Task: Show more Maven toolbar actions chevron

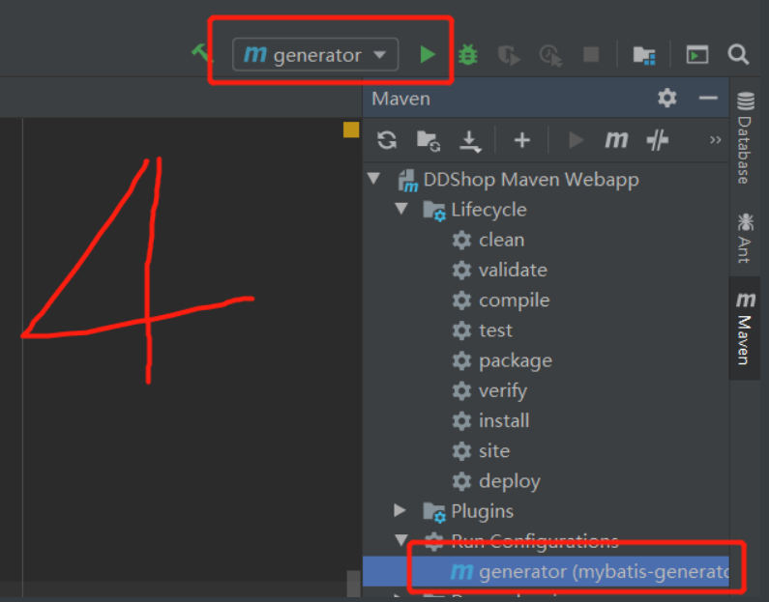Action: 716,140
